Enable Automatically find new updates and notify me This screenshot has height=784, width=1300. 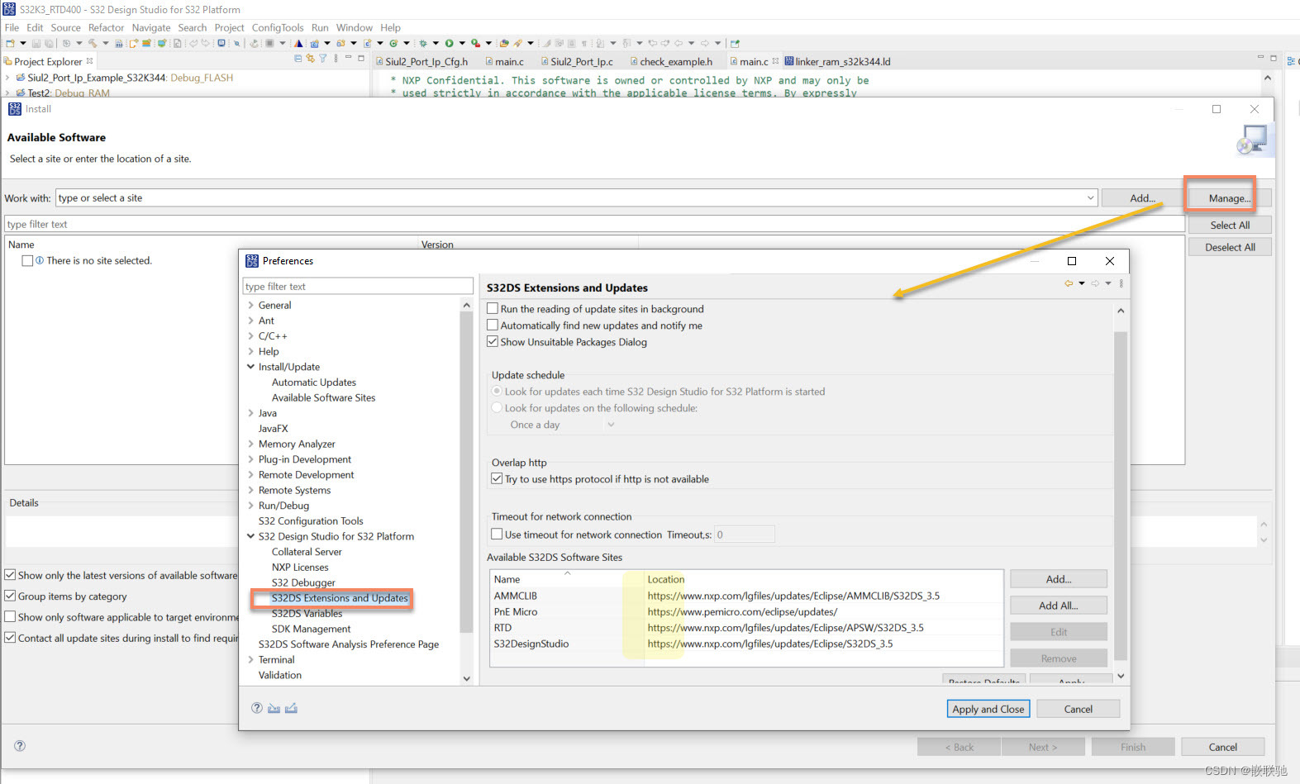[493, 325]
